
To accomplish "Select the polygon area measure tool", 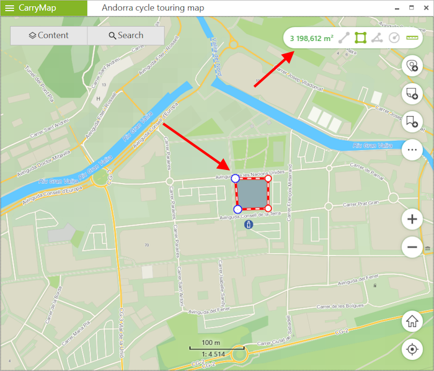I will click(x=361, y=38).
